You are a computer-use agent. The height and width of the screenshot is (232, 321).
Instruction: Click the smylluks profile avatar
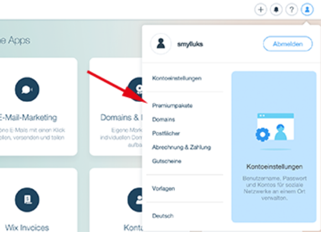[161, 44]
